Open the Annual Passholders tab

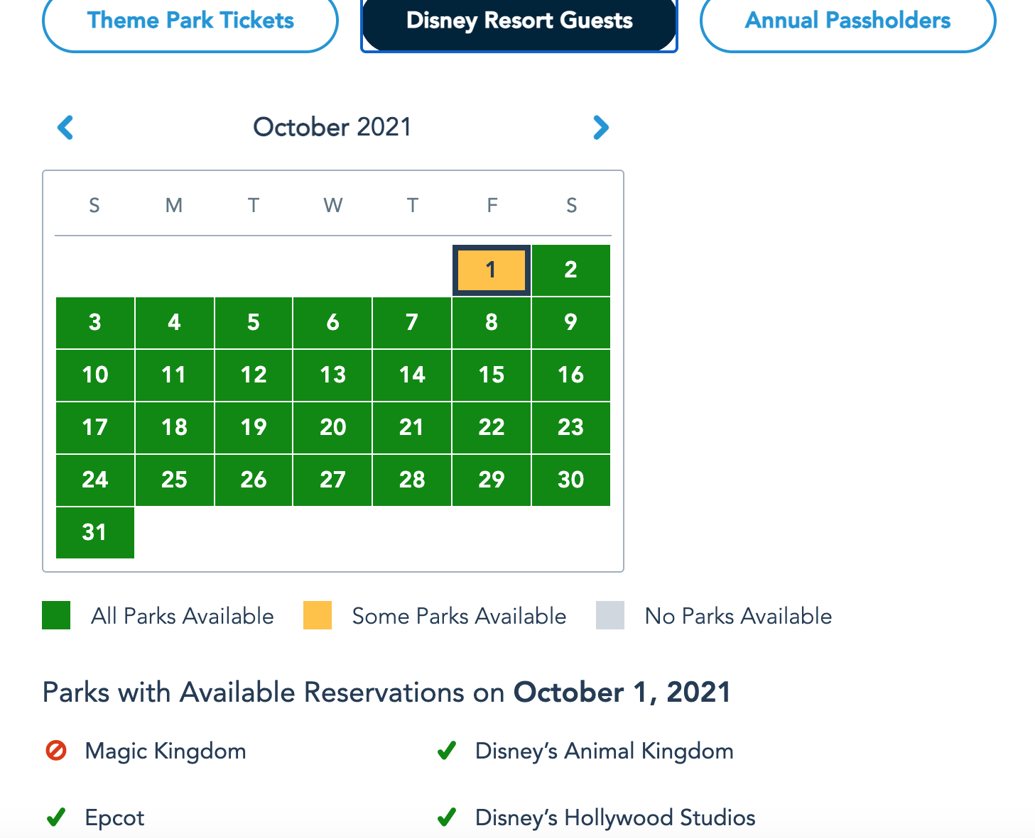[847, 21]
